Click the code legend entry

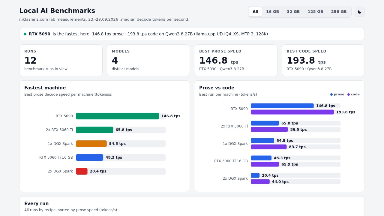click(353, 94)
